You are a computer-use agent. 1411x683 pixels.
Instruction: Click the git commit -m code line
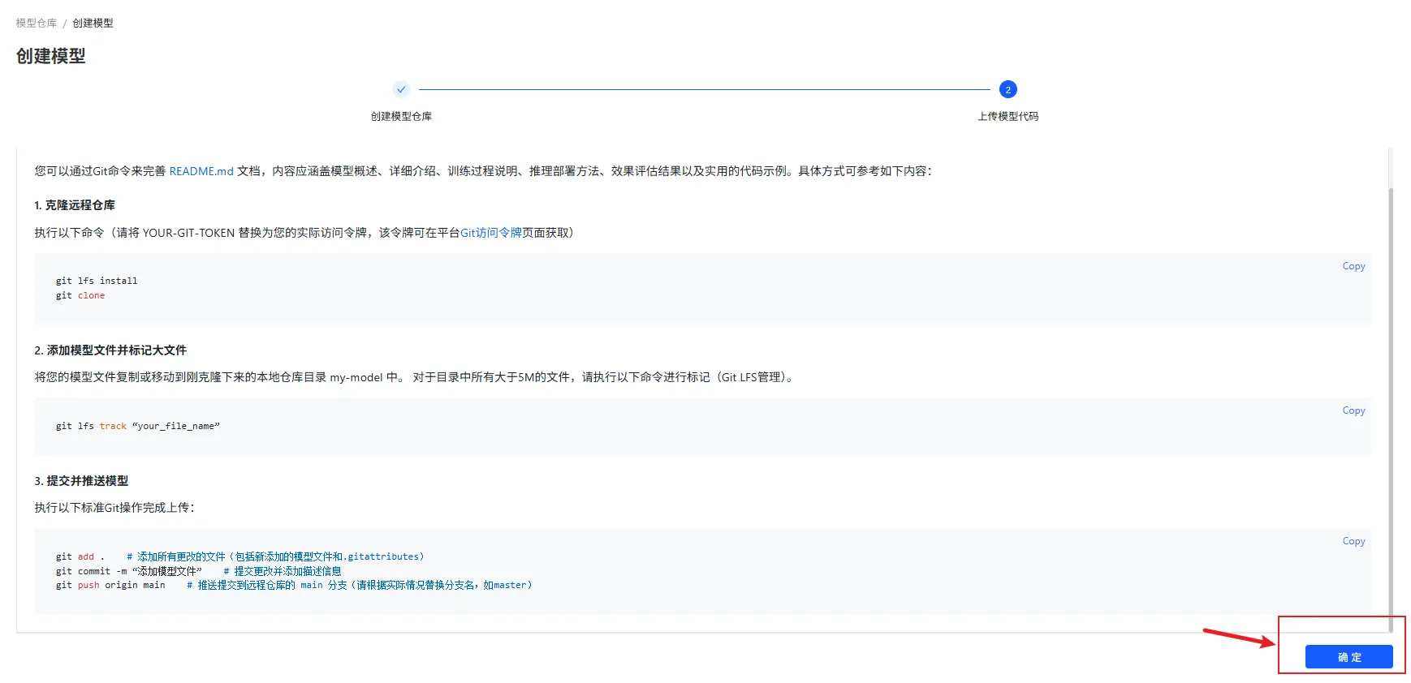[198, 571]
